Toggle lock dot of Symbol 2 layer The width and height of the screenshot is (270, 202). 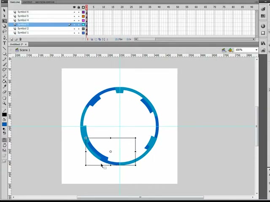(x=79, y=29)
